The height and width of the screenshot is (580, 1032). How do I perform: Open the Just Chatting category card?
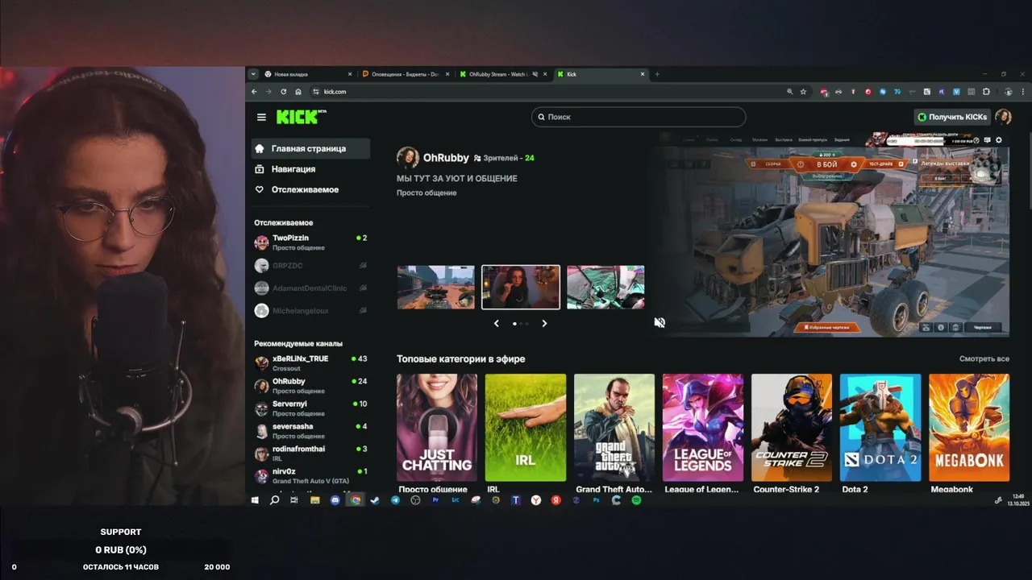436,428
